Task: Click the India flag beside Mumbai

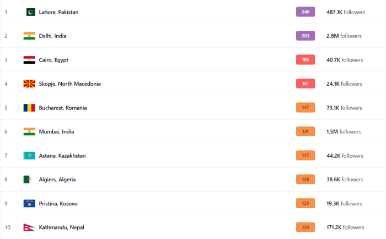Action: 29,131
